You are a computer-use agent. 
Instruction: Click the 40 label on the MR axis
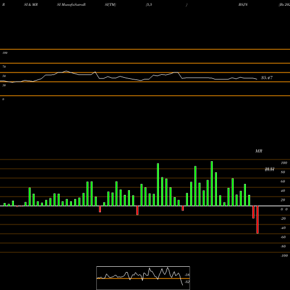[x=283, y=191]
